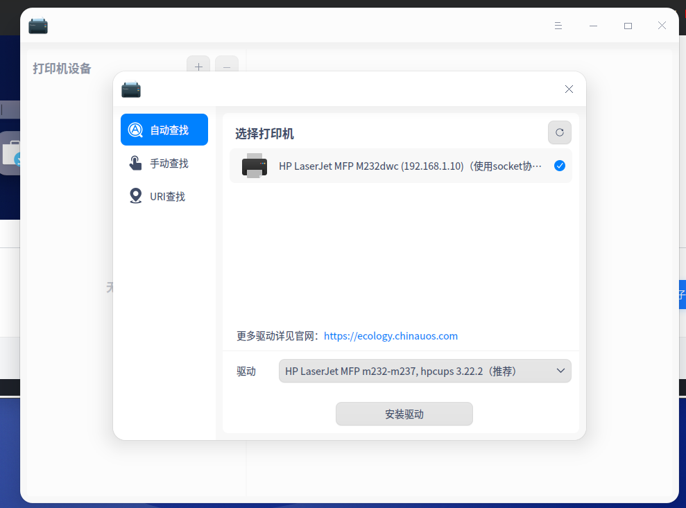This screenshot has width=686, height=508.
Task: Select the 自动查找 auto search tab
Action: [x=164, y=130]
